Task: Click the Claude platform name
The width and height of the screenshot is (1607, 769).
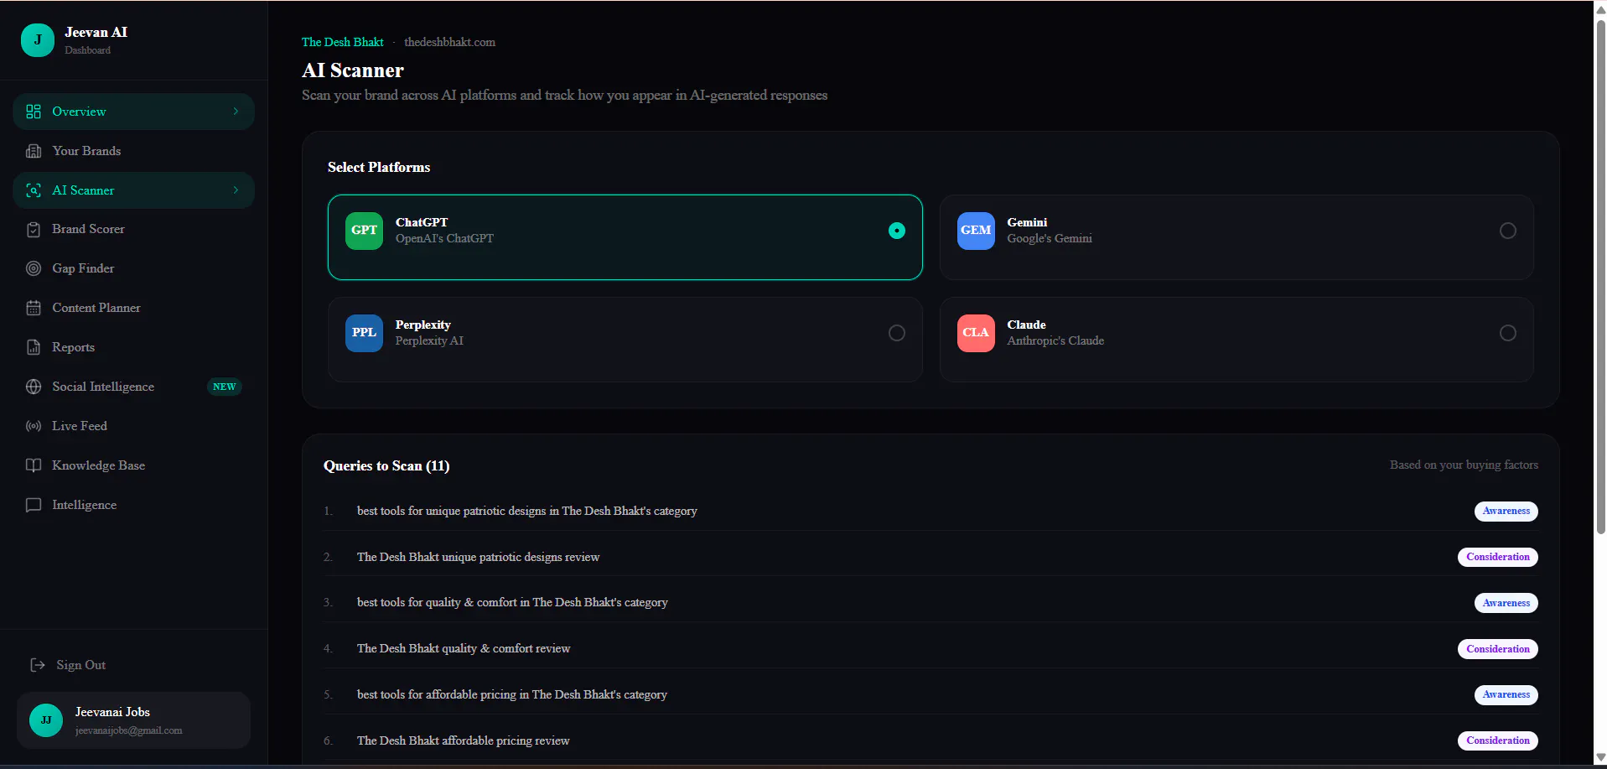Action: point(1026,325)
